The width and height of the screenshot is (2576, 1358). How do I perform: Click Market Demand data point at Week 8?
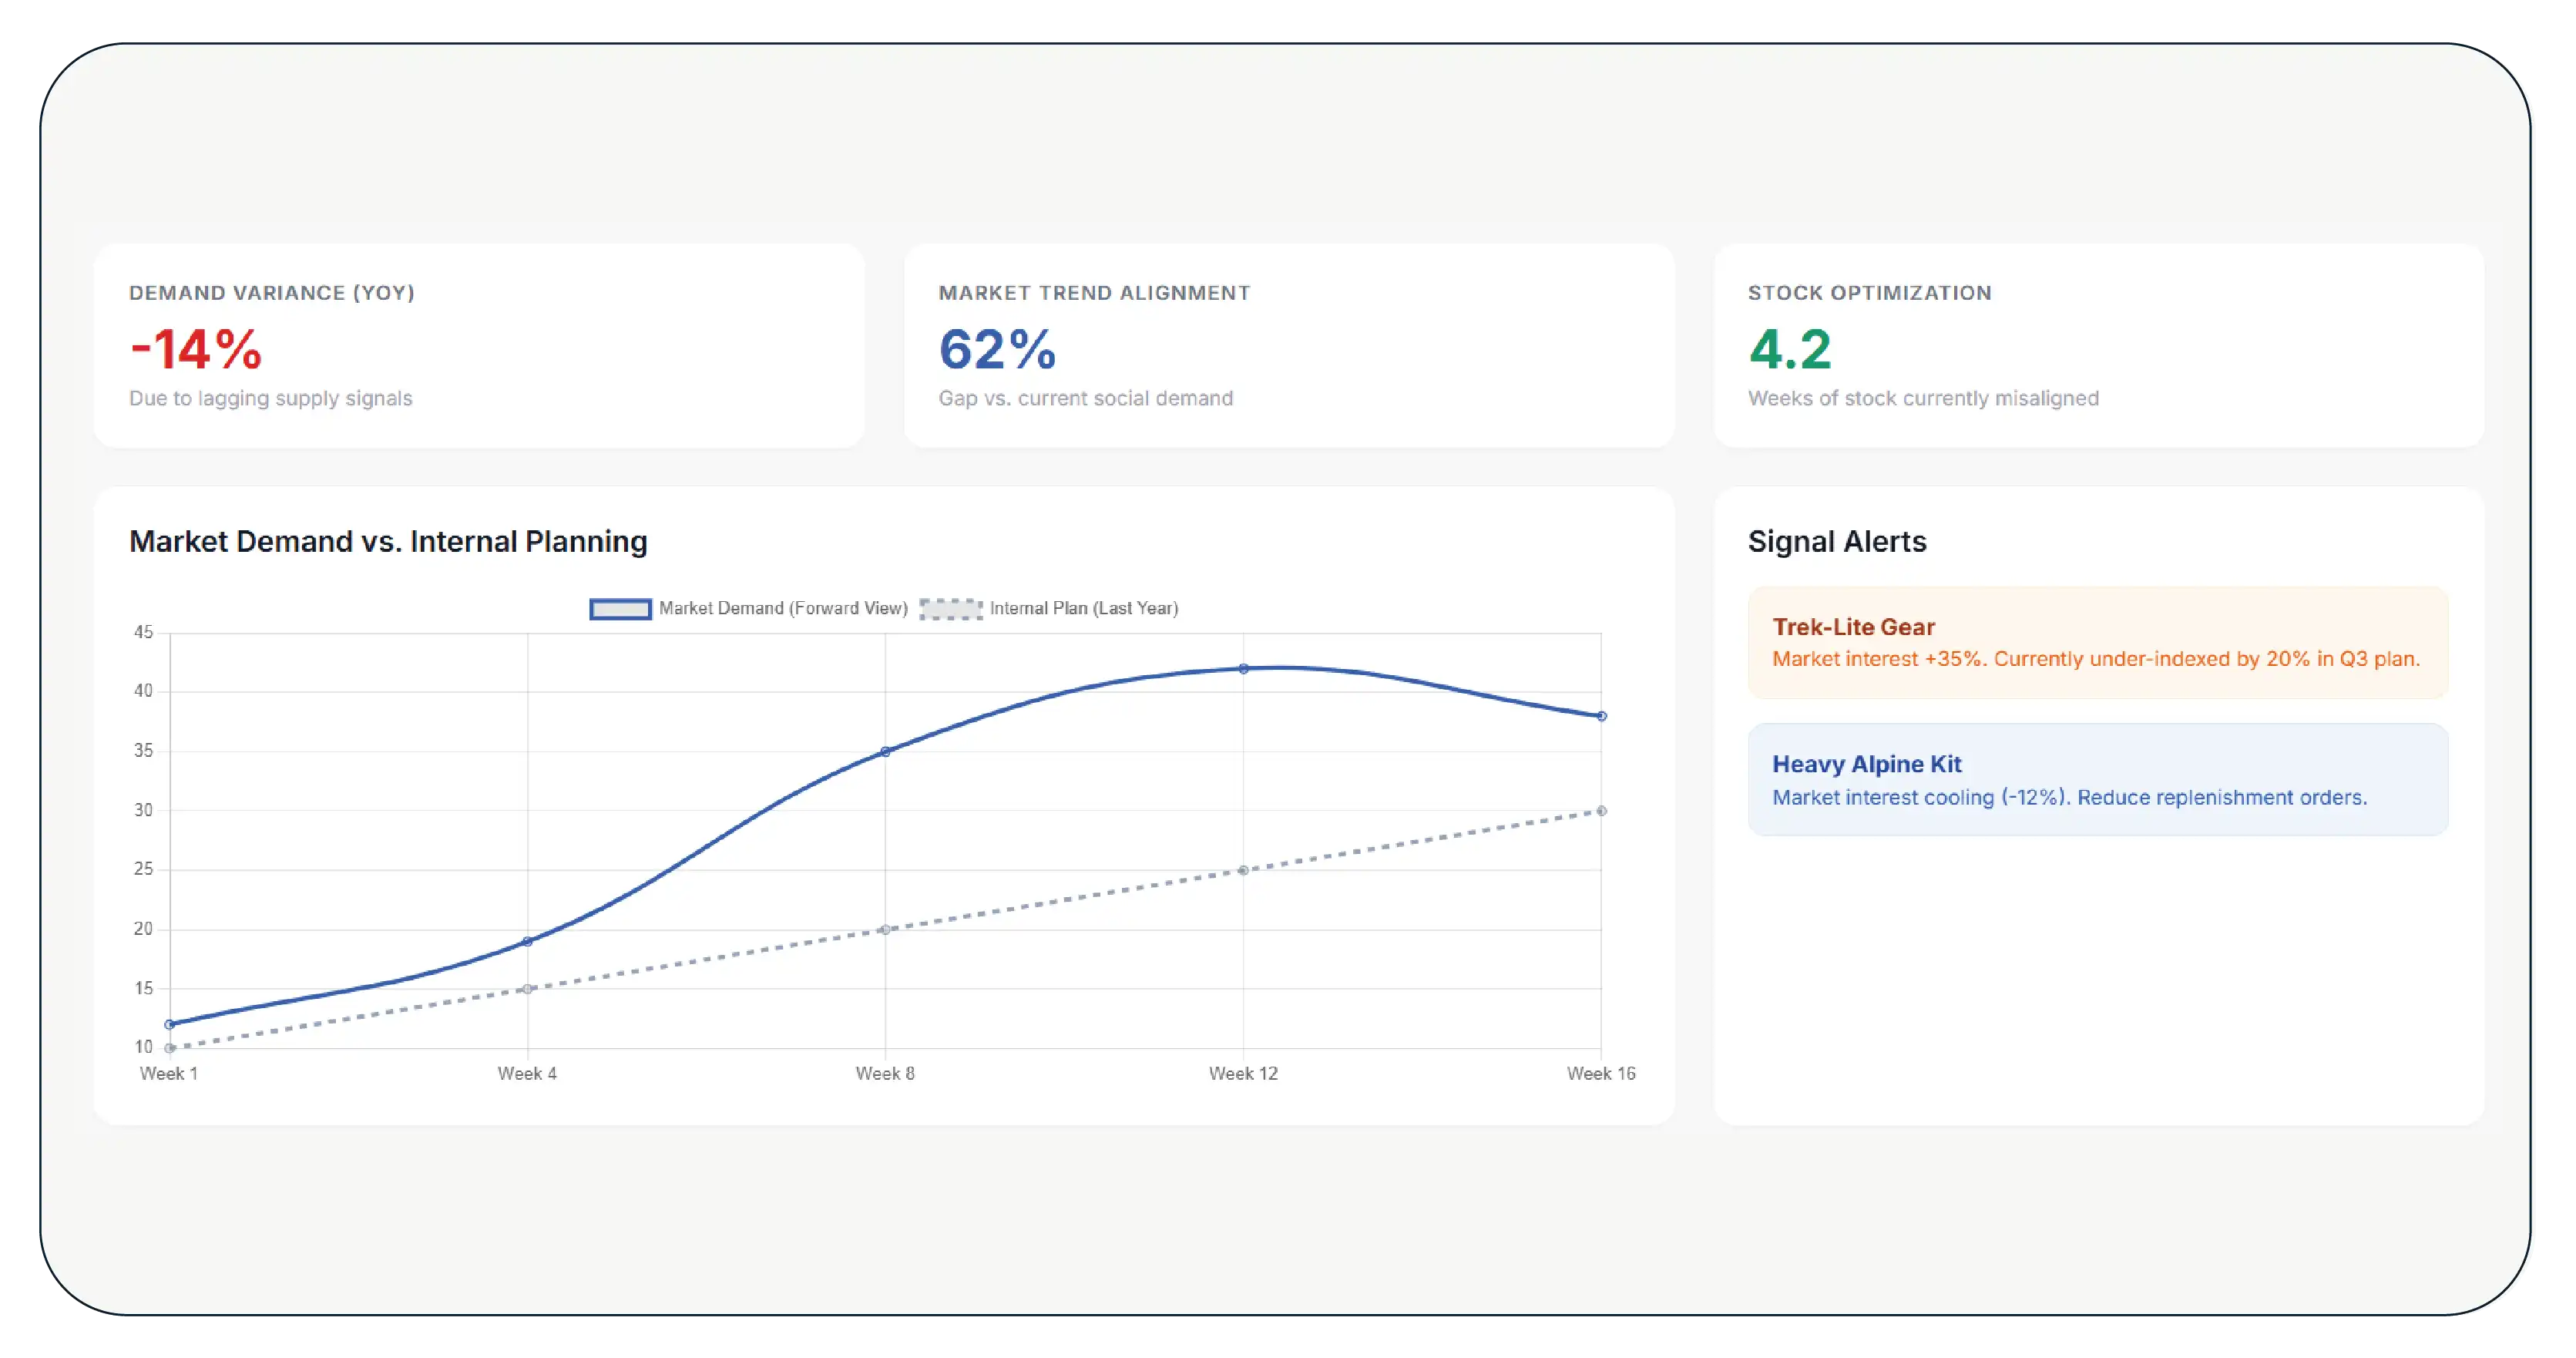point(885,751)
